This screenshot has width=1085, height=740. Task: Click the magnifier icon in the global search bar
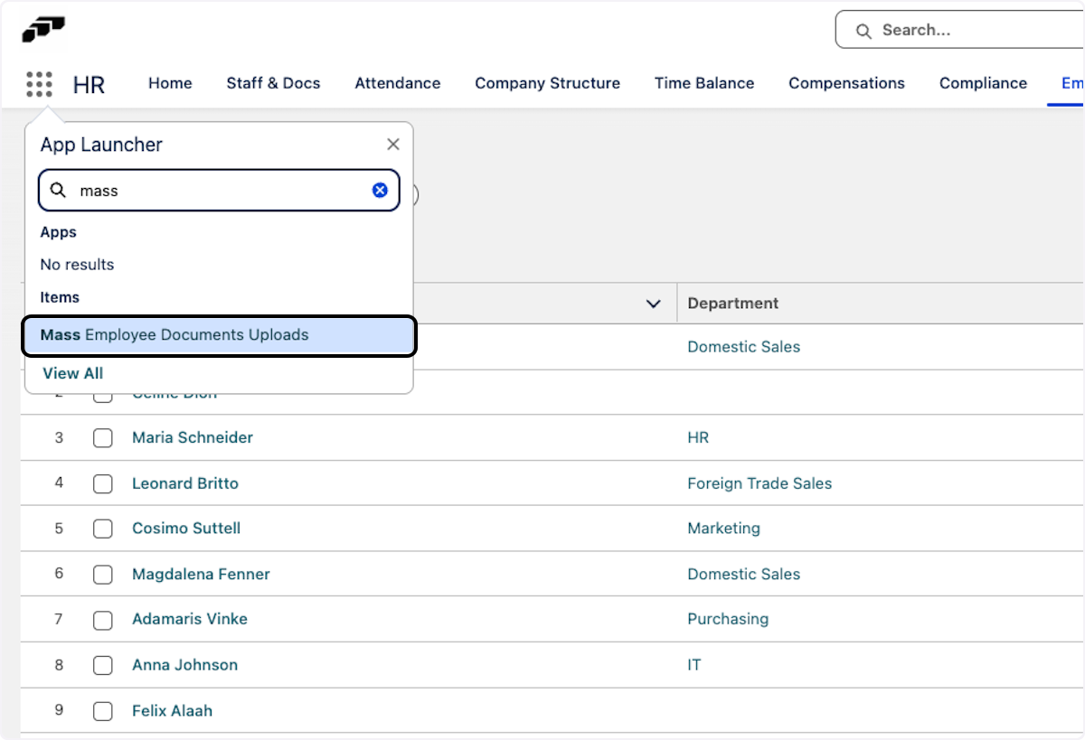point(863,30)
